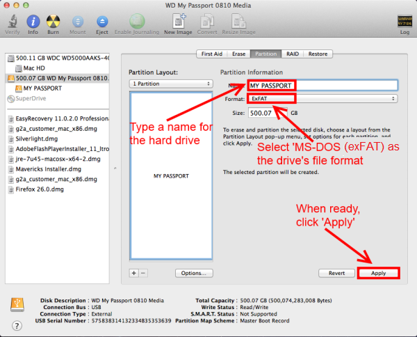
Task: Create a New Image
Action: [179, 21]
